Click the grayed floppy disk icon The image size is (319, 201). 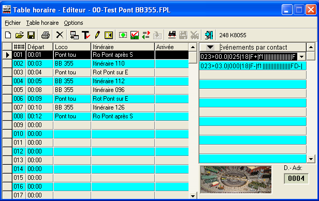pos(183,35)
